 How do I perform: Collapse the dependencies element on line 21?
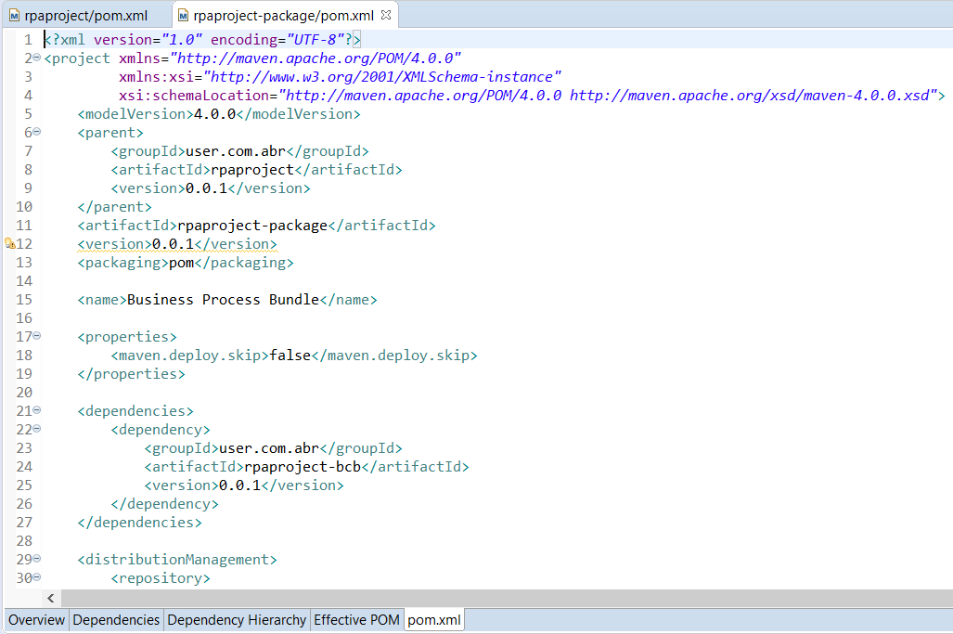tap(36, 409)
